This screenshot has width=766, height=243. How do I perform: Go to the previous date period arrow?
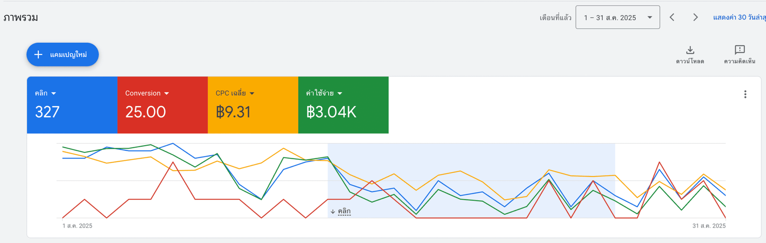672,18
